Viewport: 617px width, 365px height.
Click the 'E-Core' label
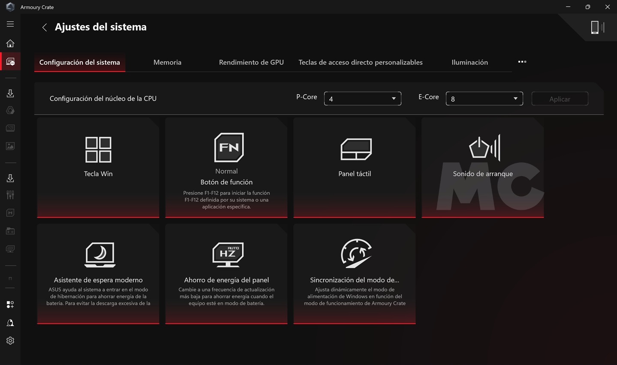click(429, 97)
